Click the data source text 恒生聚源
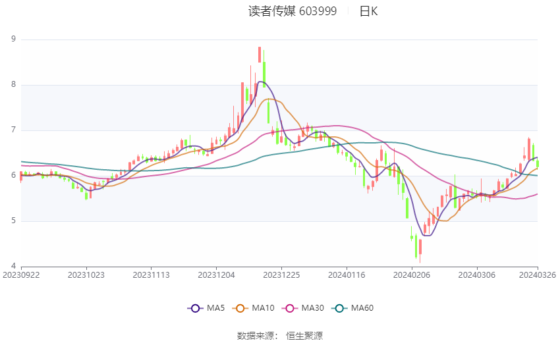 (304, 336)
